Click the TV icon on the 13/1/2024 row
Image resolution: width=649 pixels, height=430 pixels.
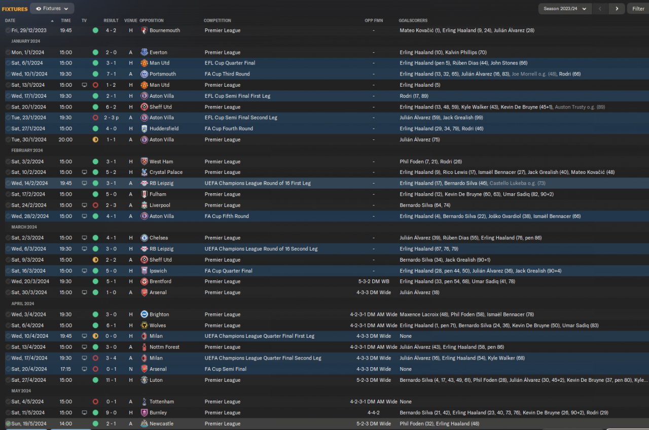coord(84,85)
